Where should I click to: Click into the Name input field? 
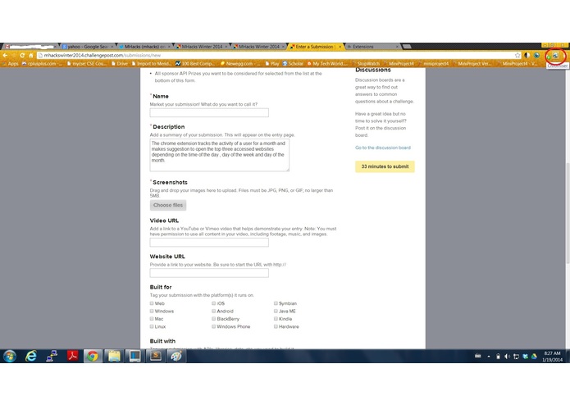[x=209, y=112]
